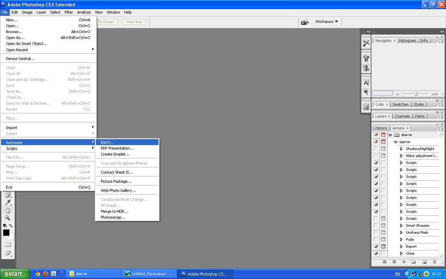The image size is (446, 279).
Task: Open the Character panel icon in dock
Action: 366,83
